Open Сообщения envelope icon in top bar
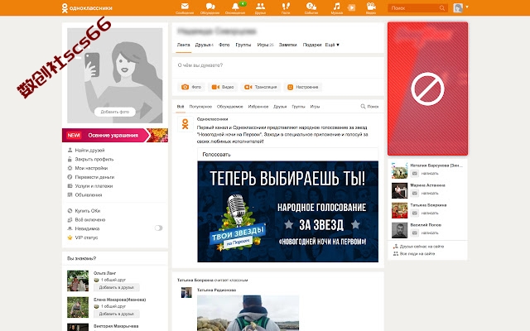Viewport: 530px width, 331px height. point(185,8)
